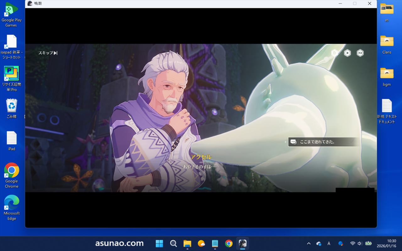Toggle auto-play with the hexagon play icon
This screenshot has width=402, height=251.
(347, 53)
